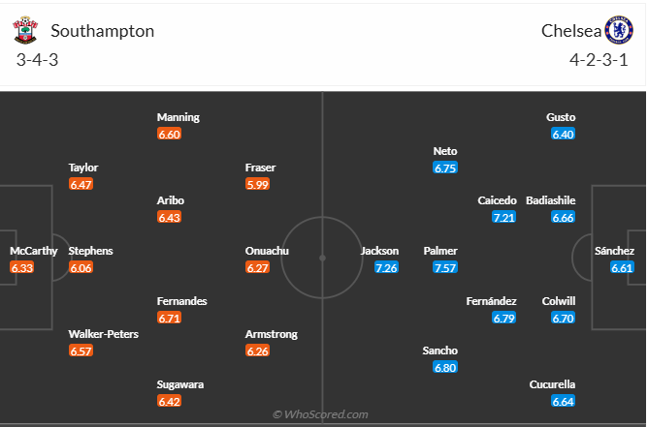The height and width of the screenshot is (427, 648).
Task: Select Fraser's 5.99 rating badge
Action: pyautogui.click(x=257, y=184)
